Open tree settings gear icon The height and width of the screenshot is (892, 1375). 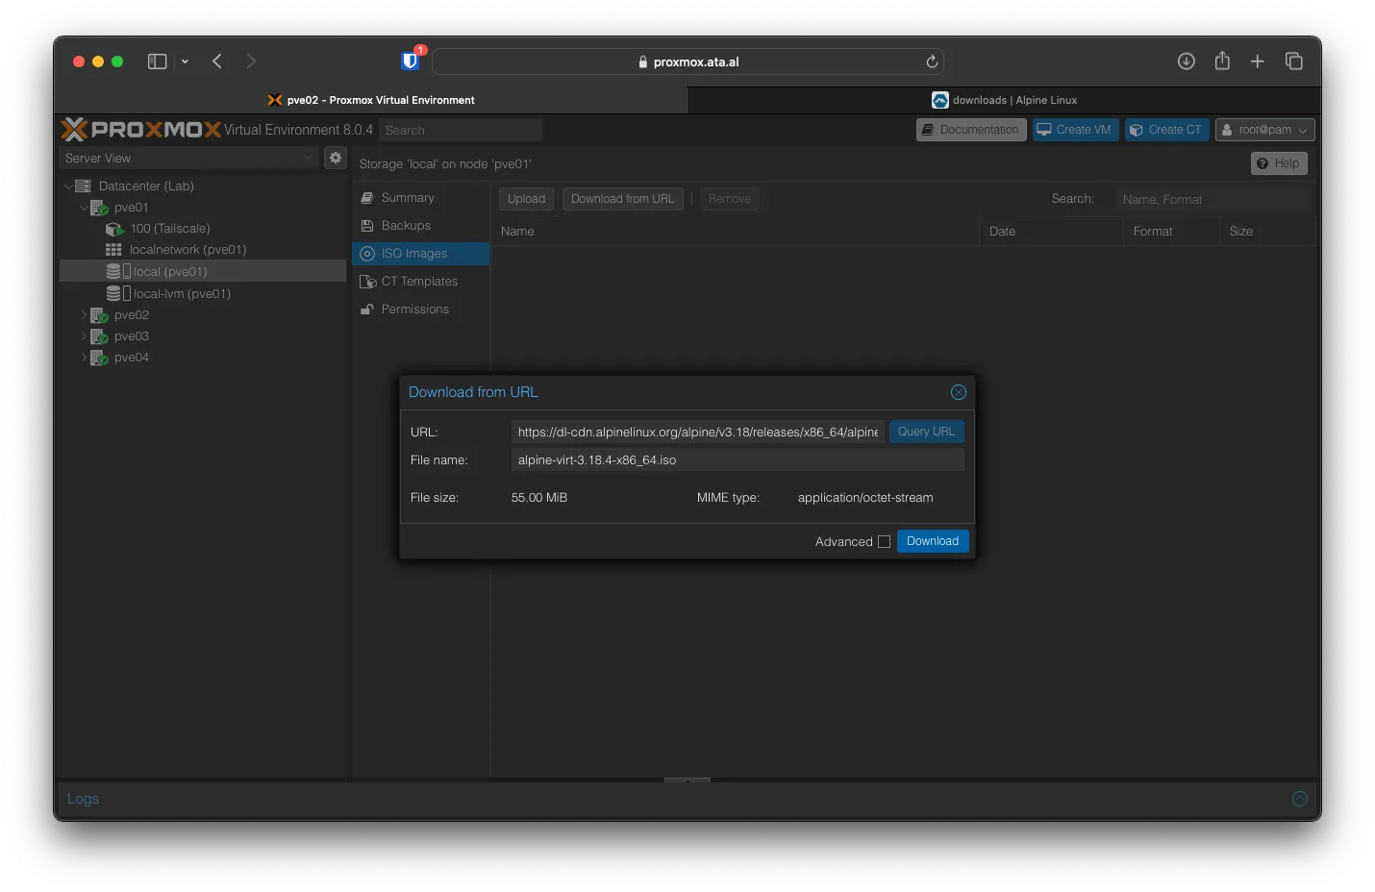336,158
